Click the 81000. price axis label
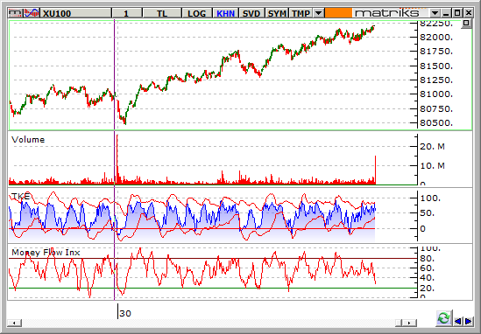481x334 pixels. [436, 94]
